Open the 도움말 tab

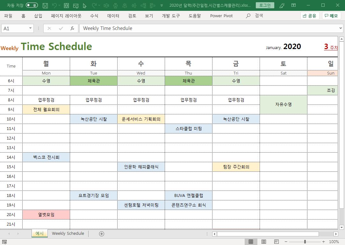(x=195, y=16)
